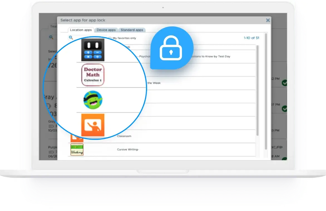Click the search icon in the background window
This screenshot has height=211, width=326.
pos(51,37)
